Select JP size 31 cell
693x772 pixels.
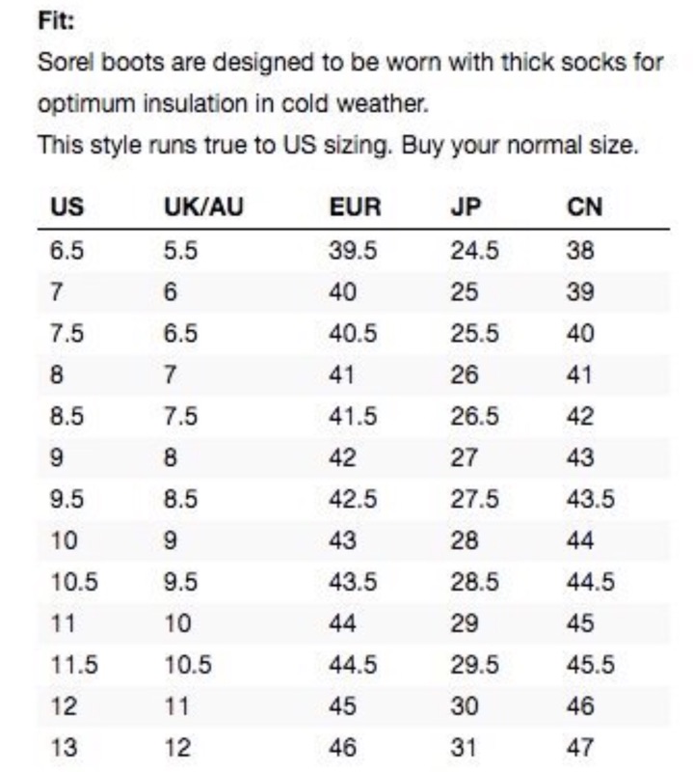coord(463,748)
